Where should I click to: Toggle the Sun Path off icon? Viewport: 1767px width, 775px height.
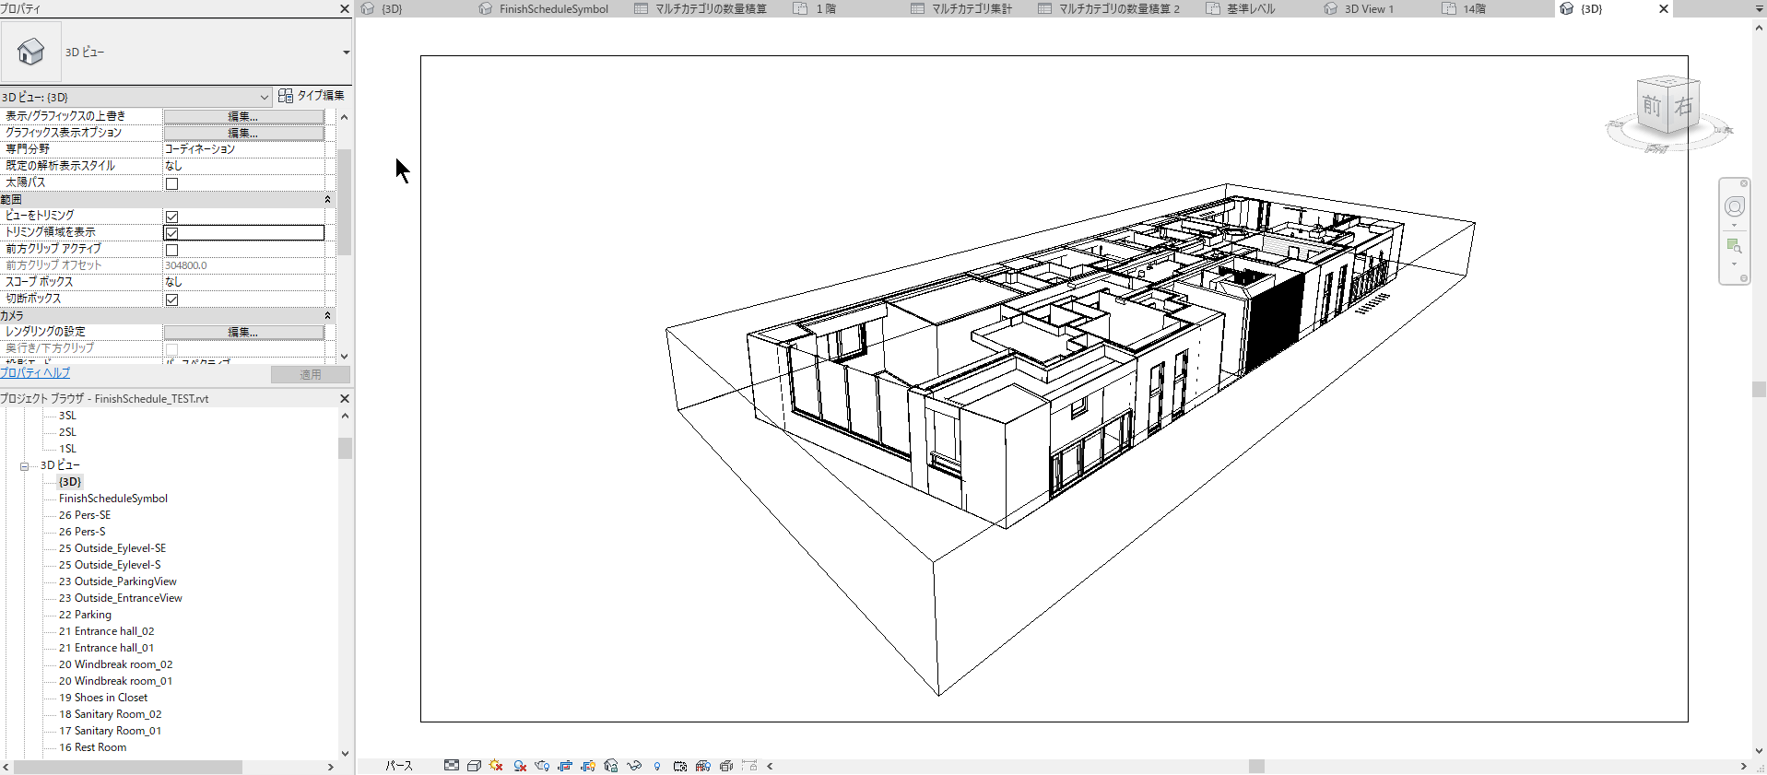pyautogui.click(x=497, y=766)
